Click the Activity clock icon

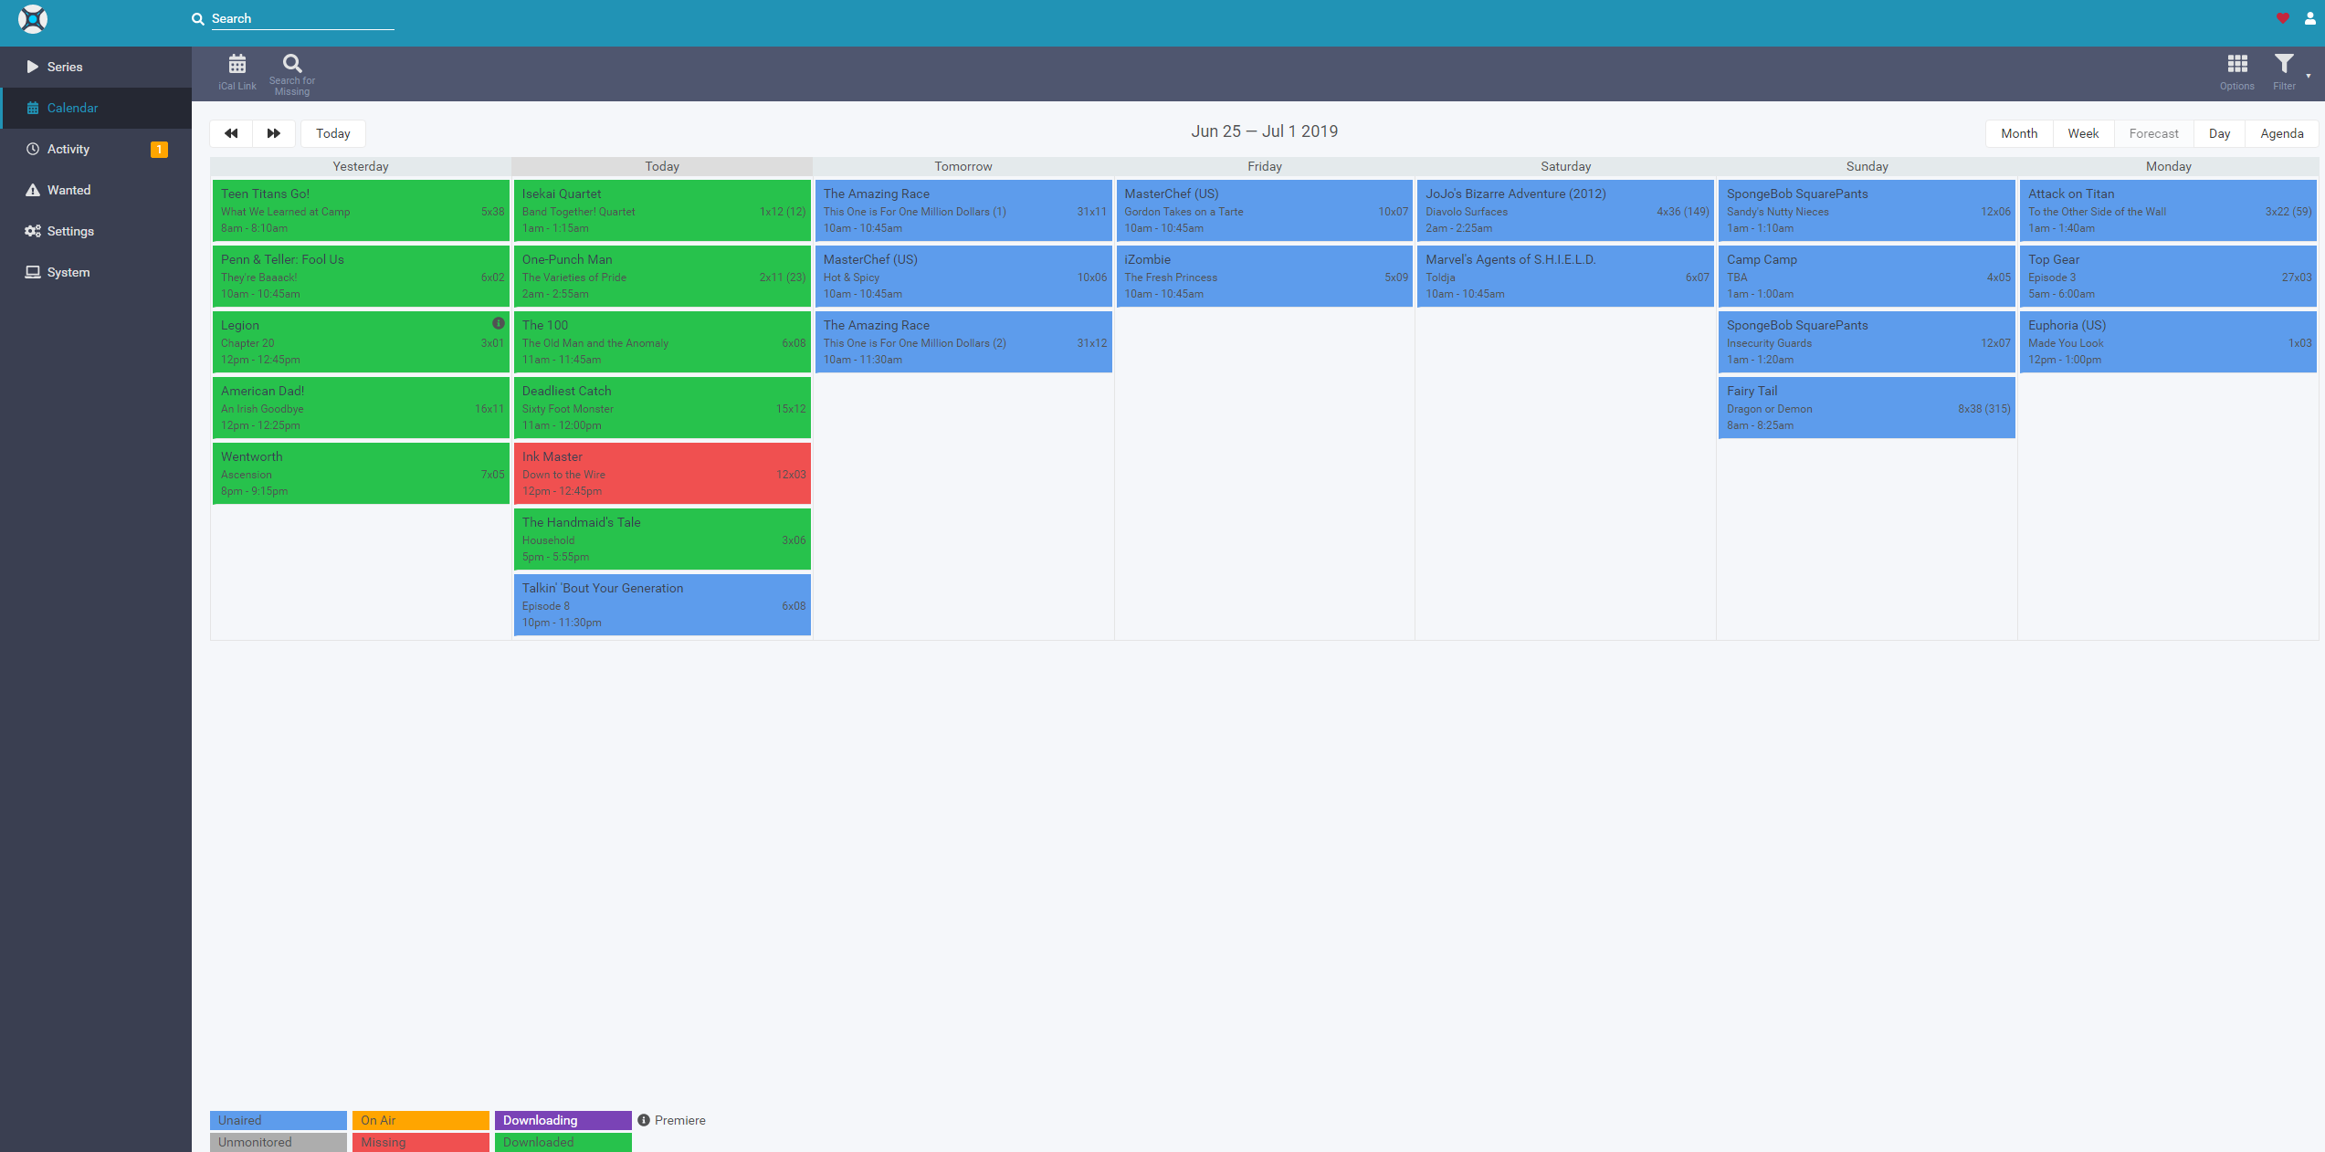coord(33,149)
